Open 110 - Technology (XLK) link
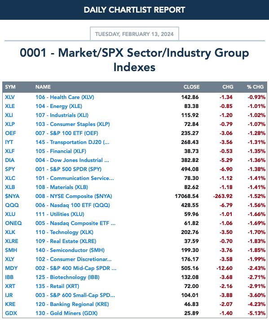The height and width of the screenshot is (320, 269). coord(64,232)
